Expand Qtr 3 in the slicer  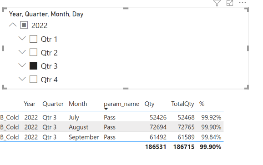(x=22, y=65)
